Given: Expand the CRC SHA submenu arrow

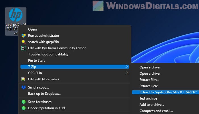Looking at the screenshot, I should (x=127, y=73).
